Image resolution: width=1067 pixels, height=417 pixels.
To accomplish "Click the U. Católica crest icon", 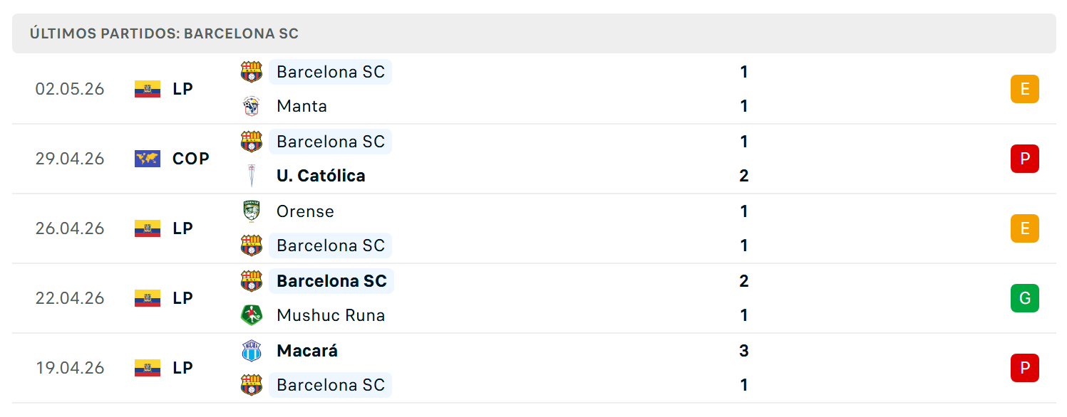I will [251, 176].
